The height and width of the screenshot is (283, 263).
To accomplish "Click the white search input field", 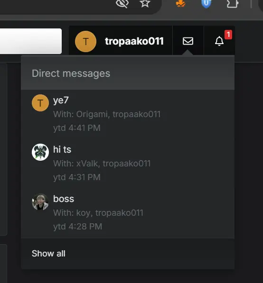I will coord(31,41).
